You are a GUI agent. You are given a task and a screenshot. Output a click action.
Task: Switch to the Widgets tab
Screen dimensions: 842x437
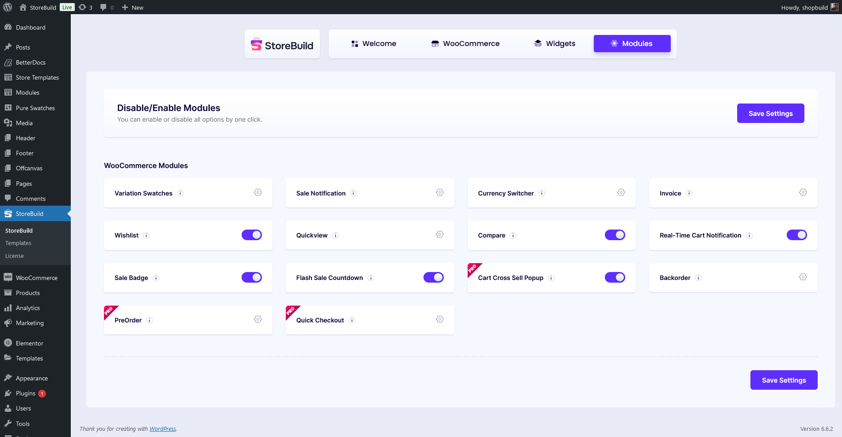[x=555, y=44]
